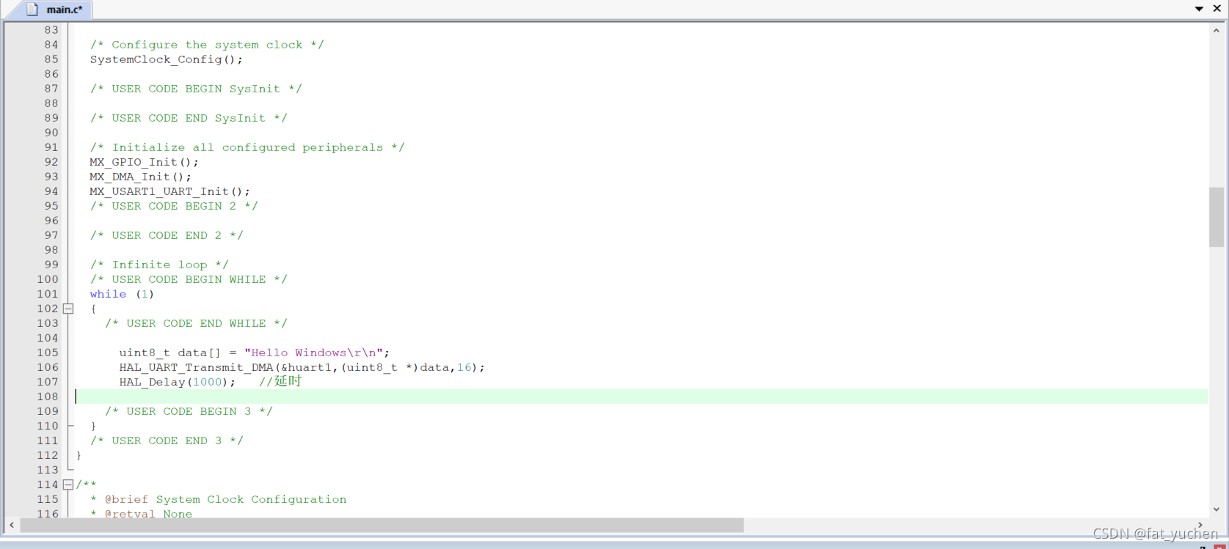1229x549 pixels.
Task: Click comment Initialize all configured peripherals
Action: coord(247,147)
